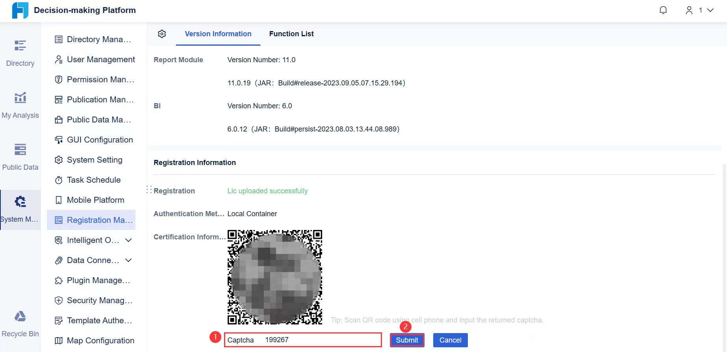The image size is (727, 352).
Task: Click the Intelligent Operations menu icon
Action: coord(59,240)
